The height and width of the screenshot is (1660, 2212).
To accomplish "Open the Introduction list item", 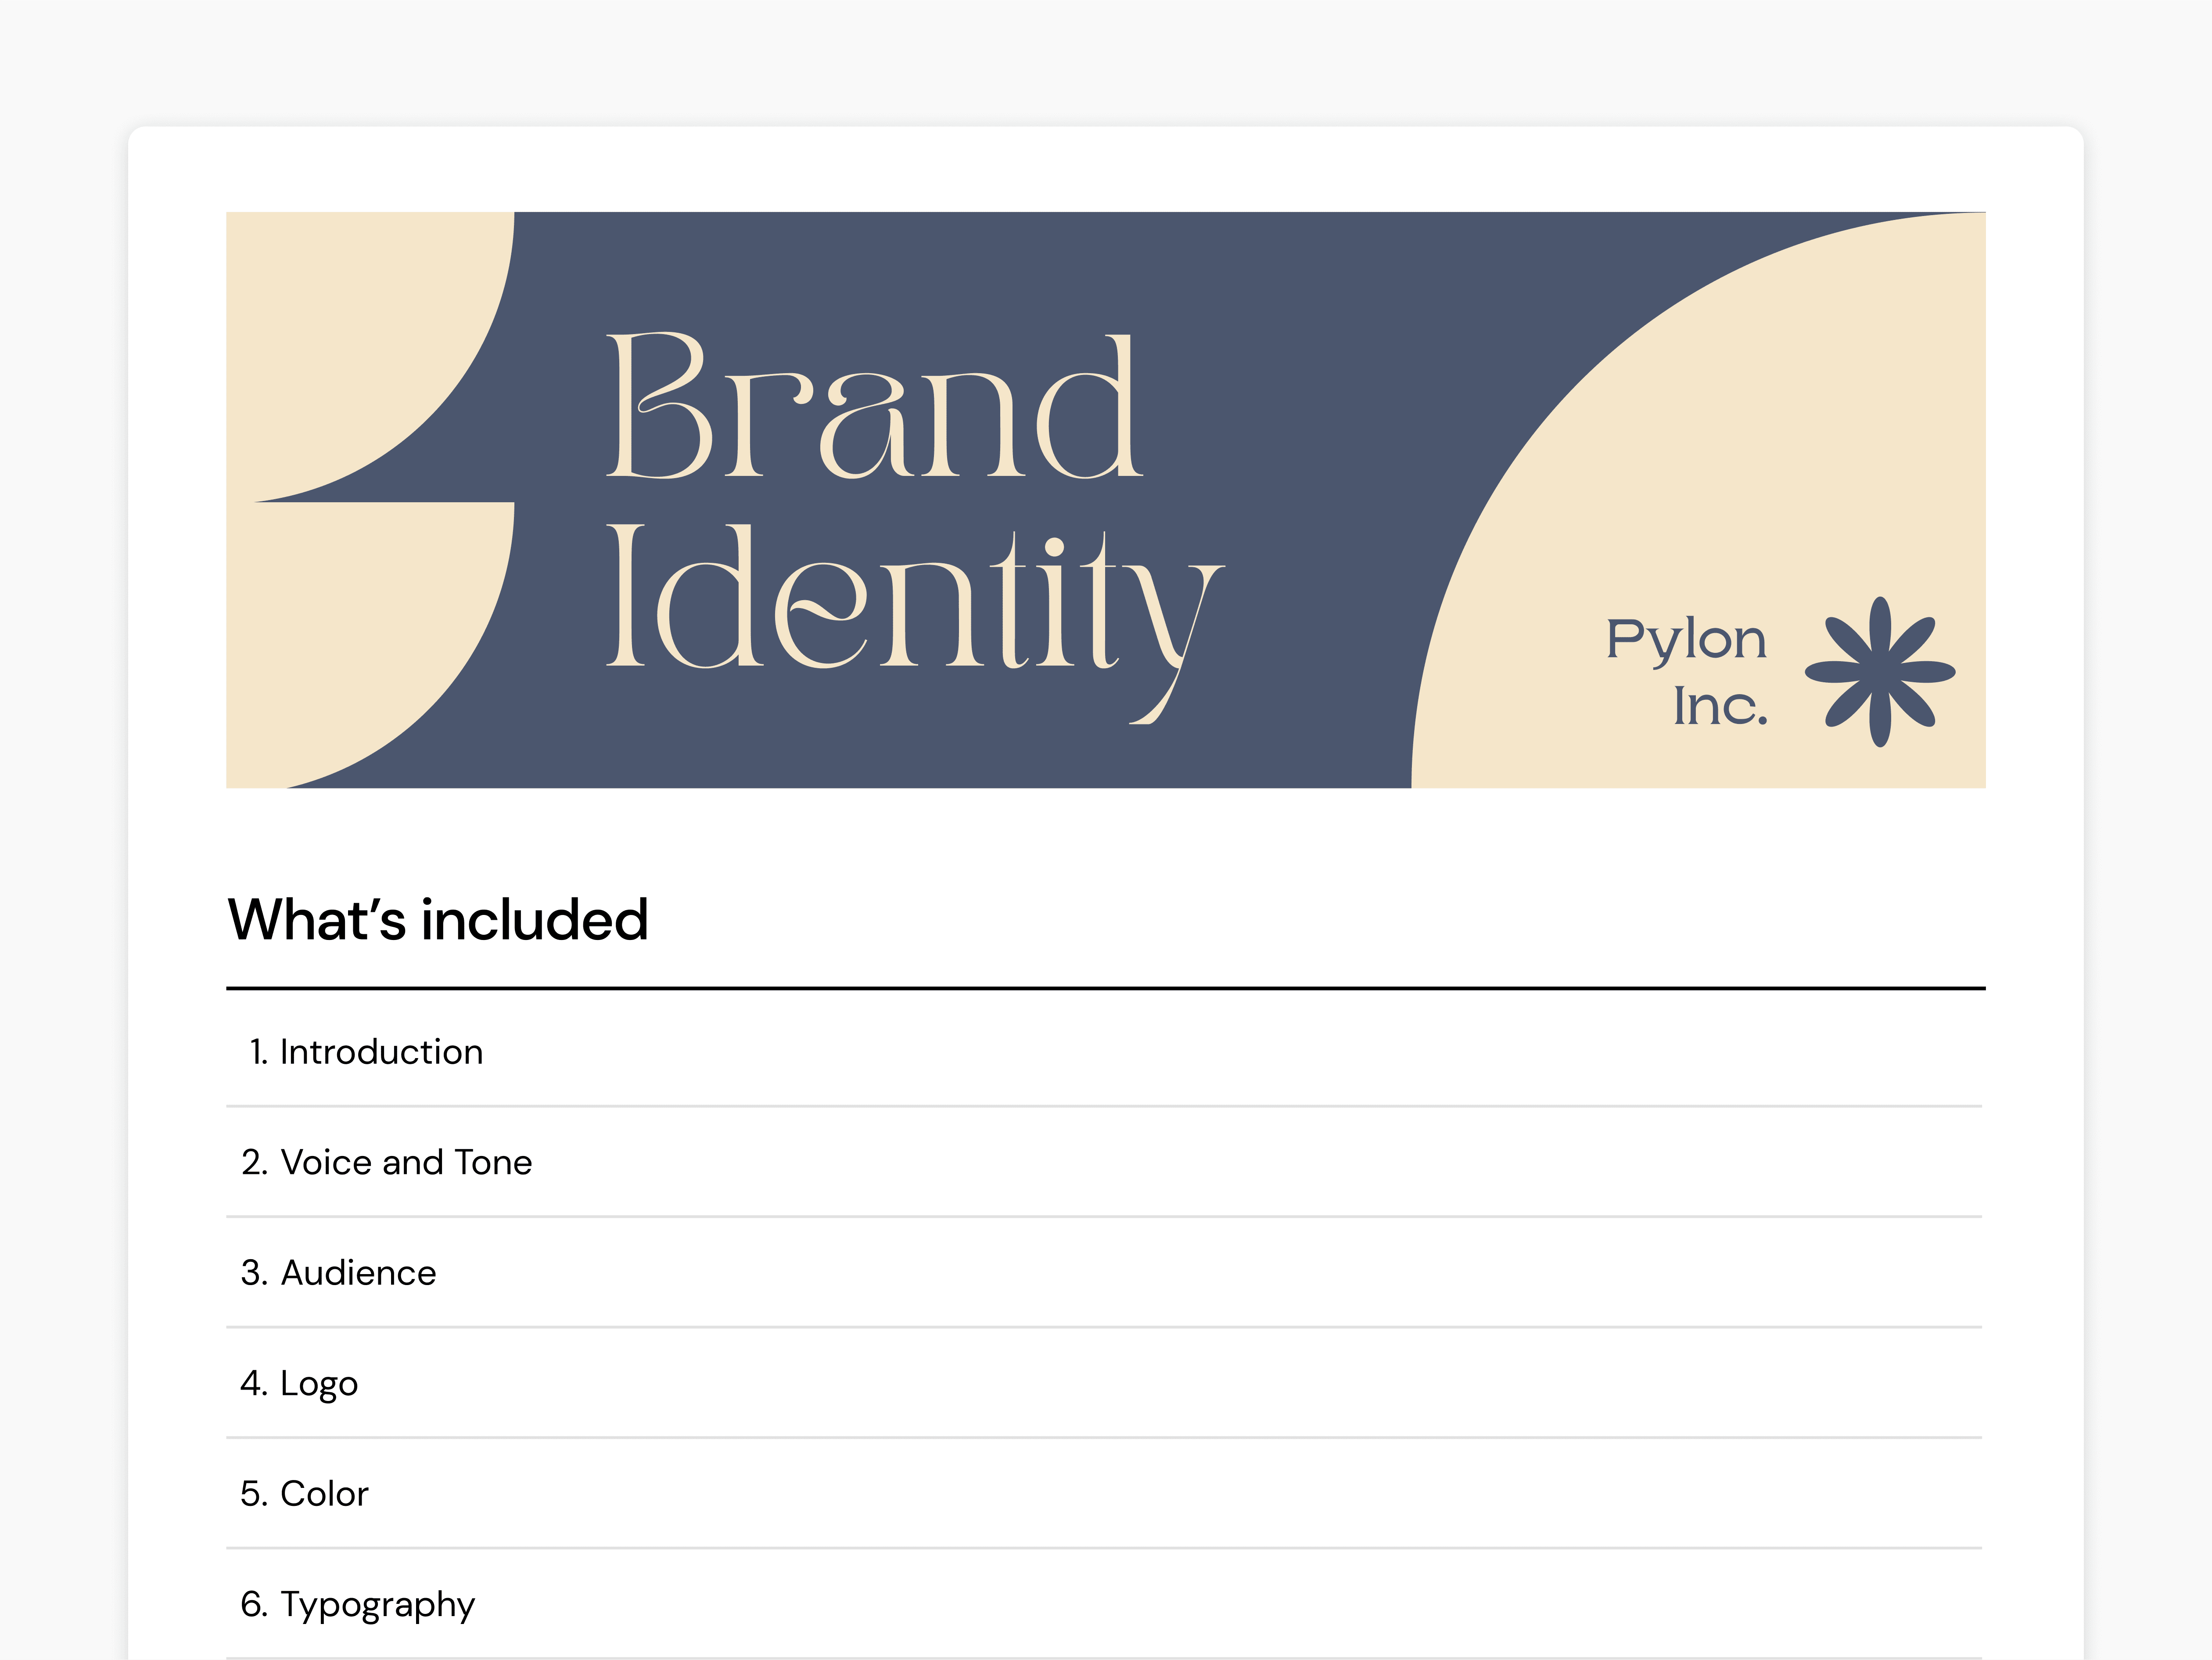I will coord(381,1051).
